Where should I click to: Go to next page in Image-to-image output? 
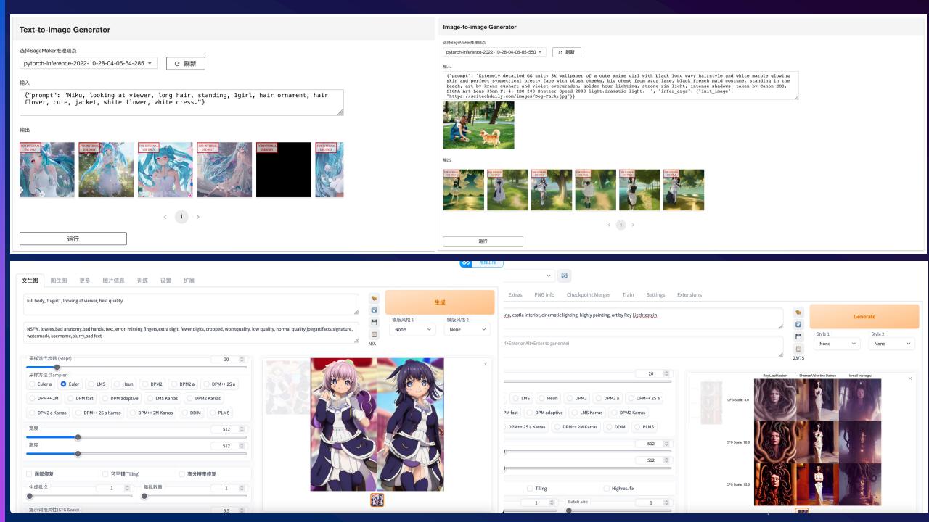(633, 225)
